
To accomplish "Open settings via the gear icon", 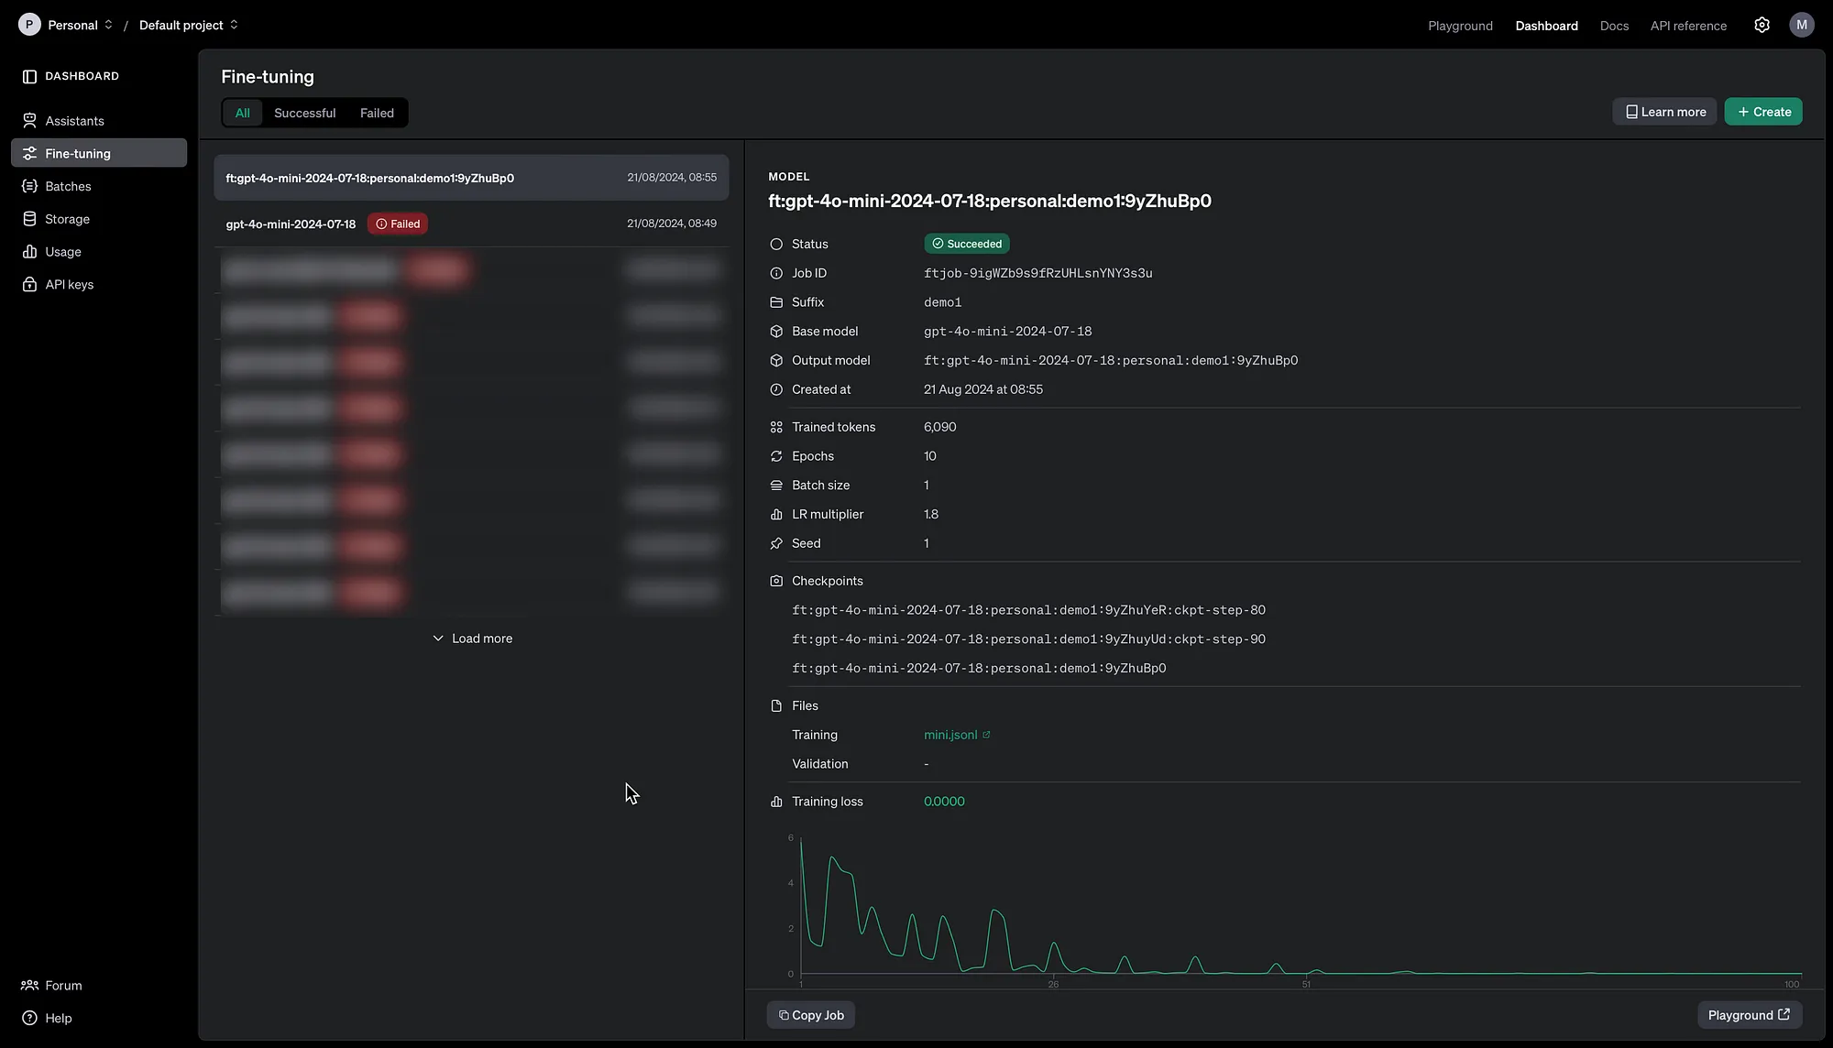I will point(1762,25).
